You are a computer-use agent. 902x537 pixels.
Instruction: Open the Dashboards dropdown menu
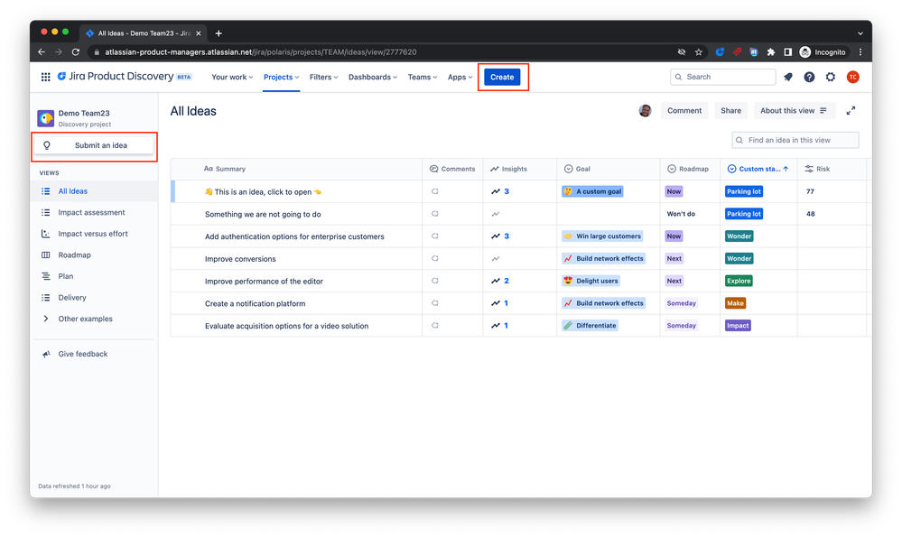point(373,77)
